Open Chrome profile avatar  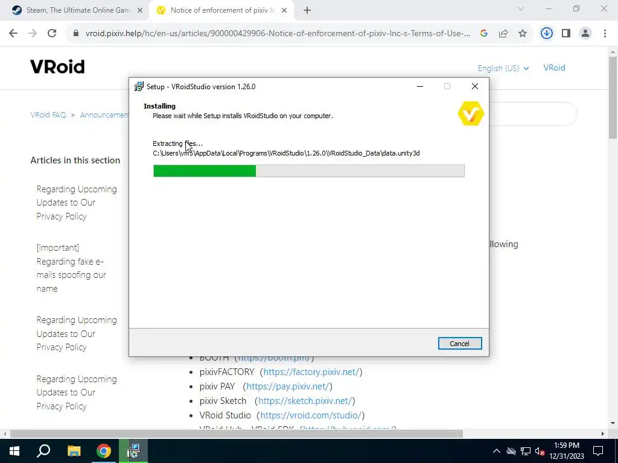[x=585, y=34]
